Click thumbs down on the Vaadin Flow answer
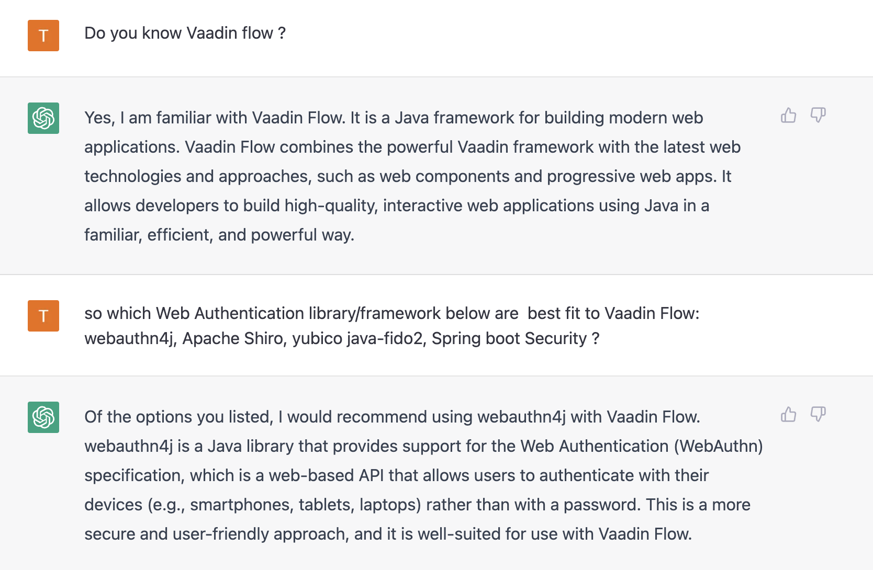Screen dimensions: 873x570 [x=818, y=115]
